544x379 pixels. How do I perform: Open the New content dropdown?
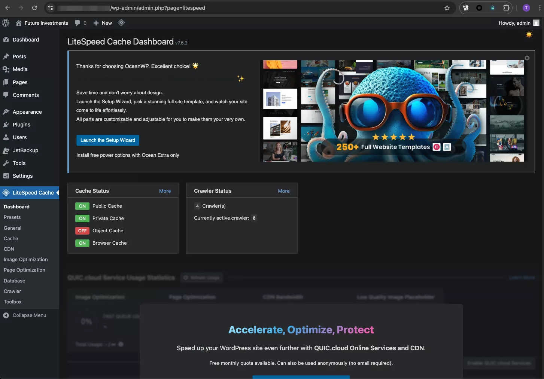(103, 23)
